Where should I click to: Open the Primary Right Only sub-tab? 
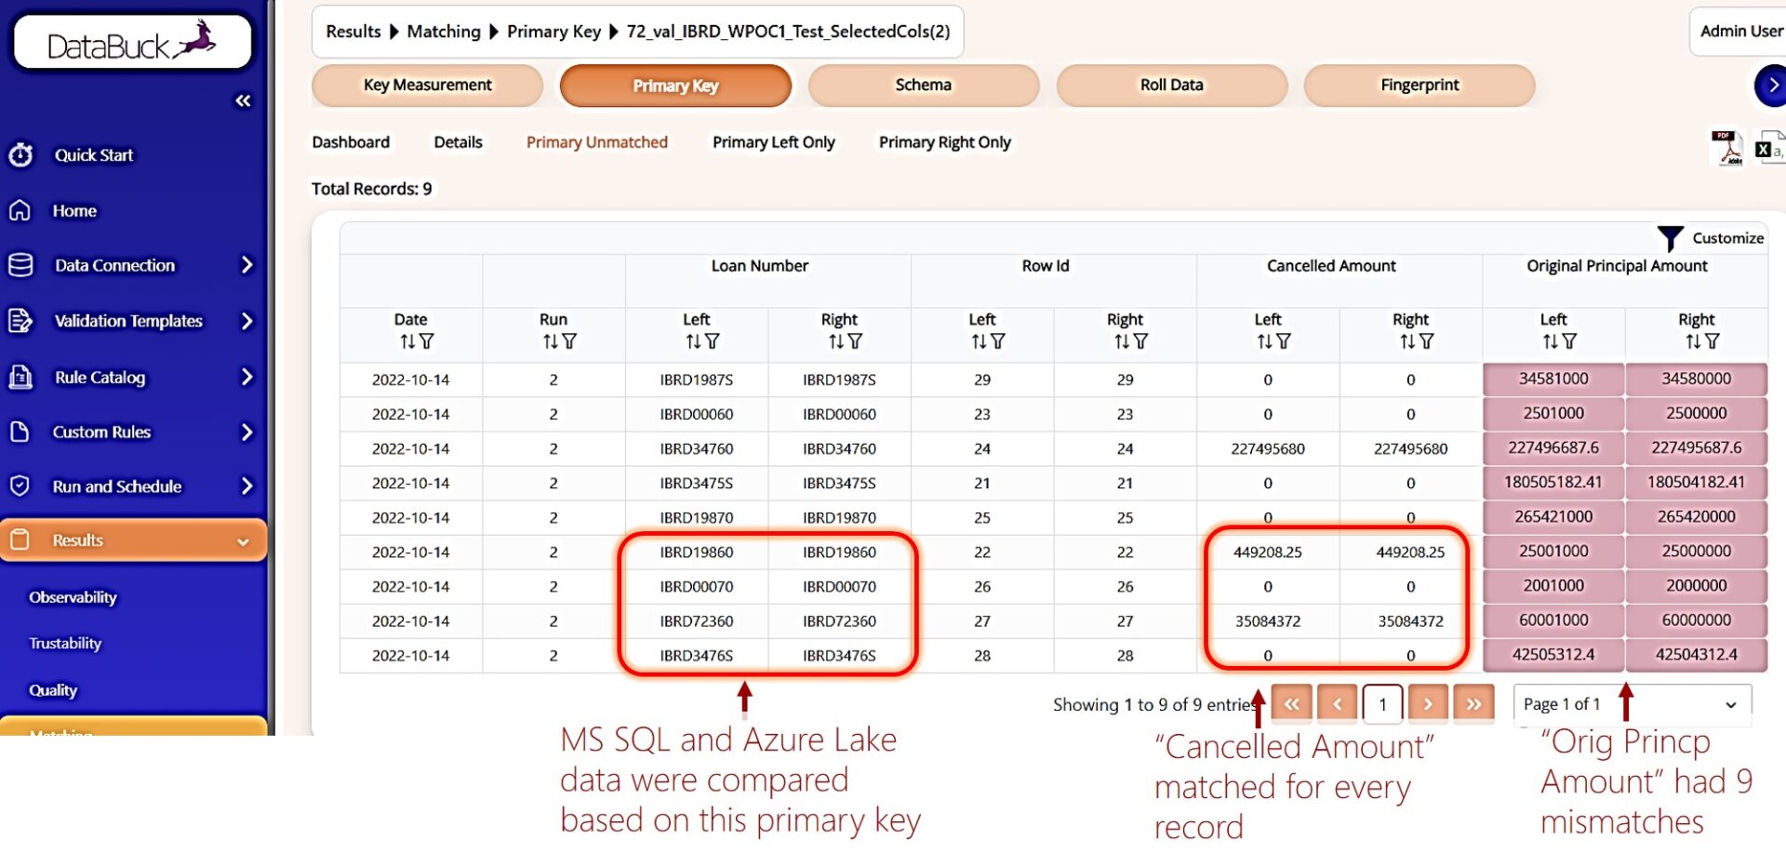pyautogui.click(x=945, y=142)
